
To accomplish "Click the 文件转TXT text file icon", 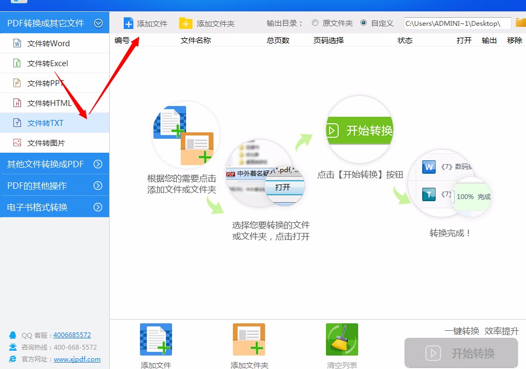I will click(x=17, y=123).
